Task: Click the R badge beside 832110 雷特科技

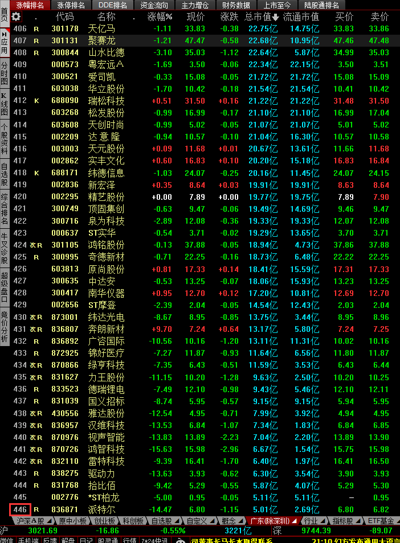Action: 39,462
